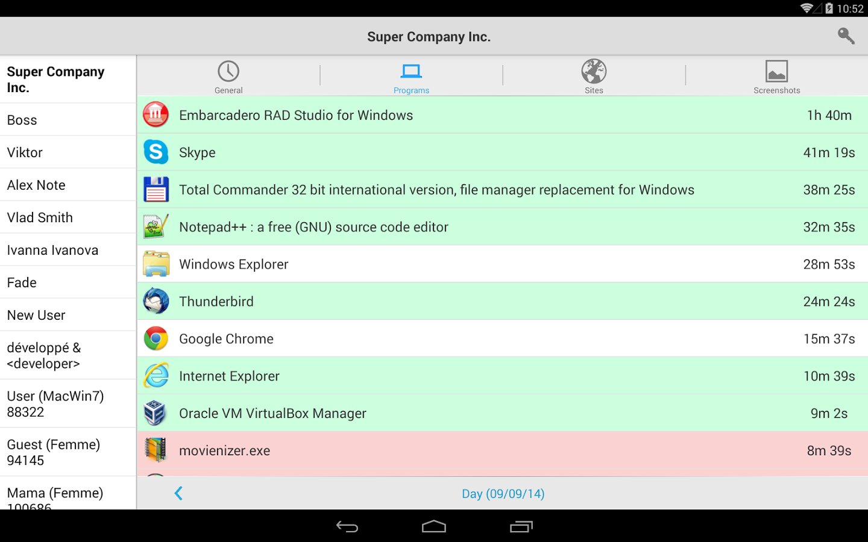This screenshot has width=868, height=542.
Task: Click the Oracle VM VirtualBox icon
Action: 155,413
